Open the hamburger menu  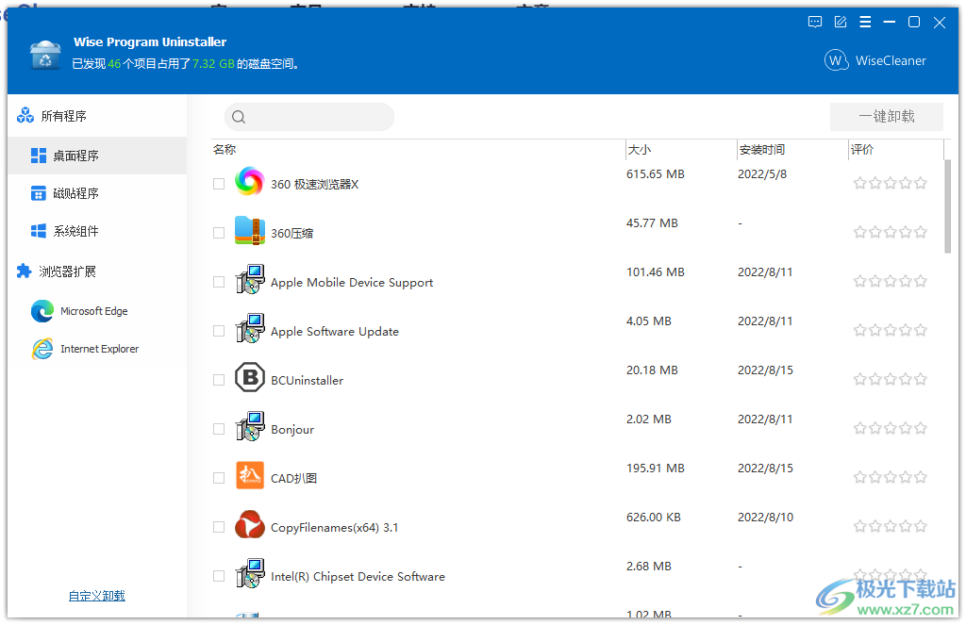tap(865, 22)
